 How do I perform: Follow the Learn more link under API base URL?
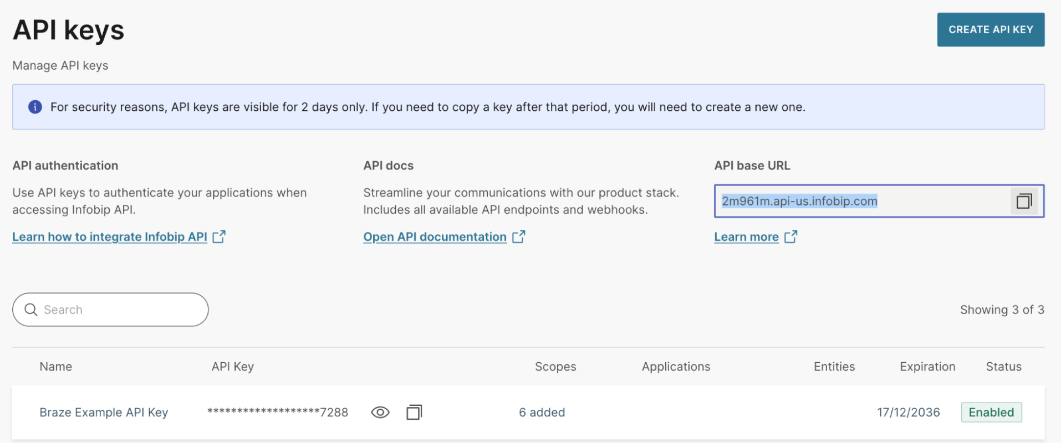pos(746,237)
